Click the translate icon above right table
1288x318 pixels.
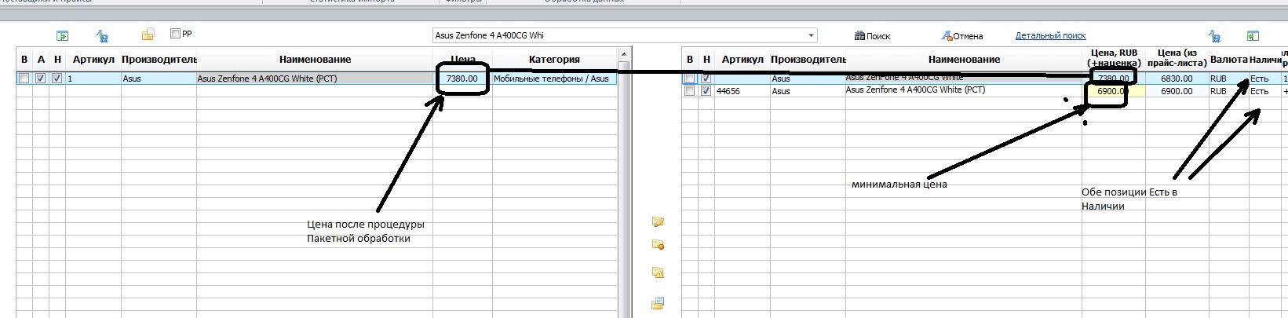(x=1214, y=35)
